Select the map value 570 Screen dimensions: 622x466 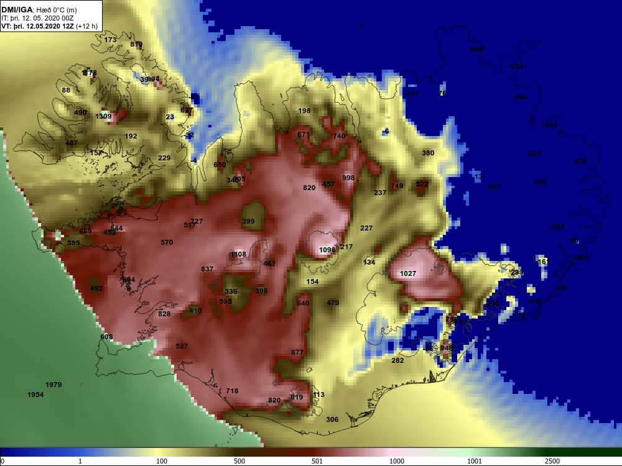[x=167, y=242]
